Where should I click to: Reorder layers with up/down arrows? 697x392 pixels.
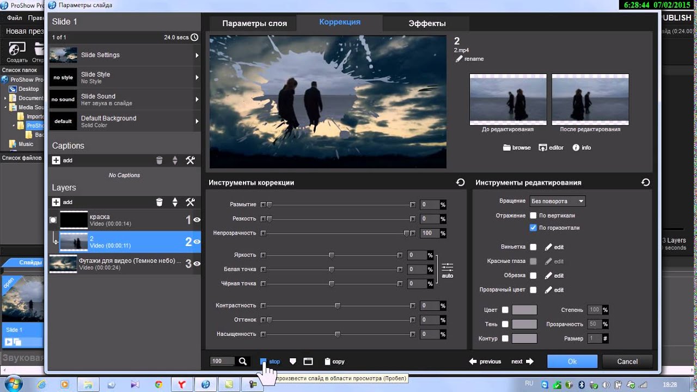pyautogui.click(x=175, y=202)
